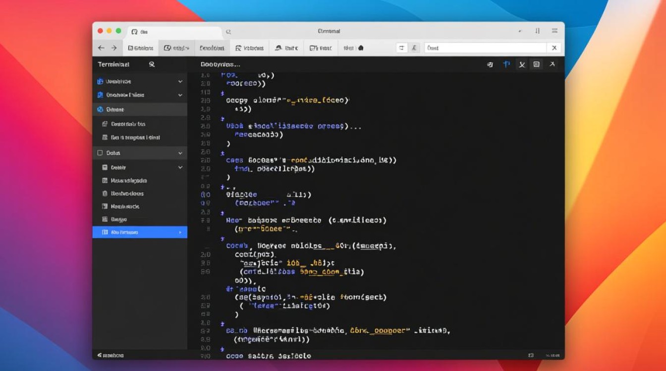
Task: Select the sixth toolbar tab after the arrows
Action: 320,48
